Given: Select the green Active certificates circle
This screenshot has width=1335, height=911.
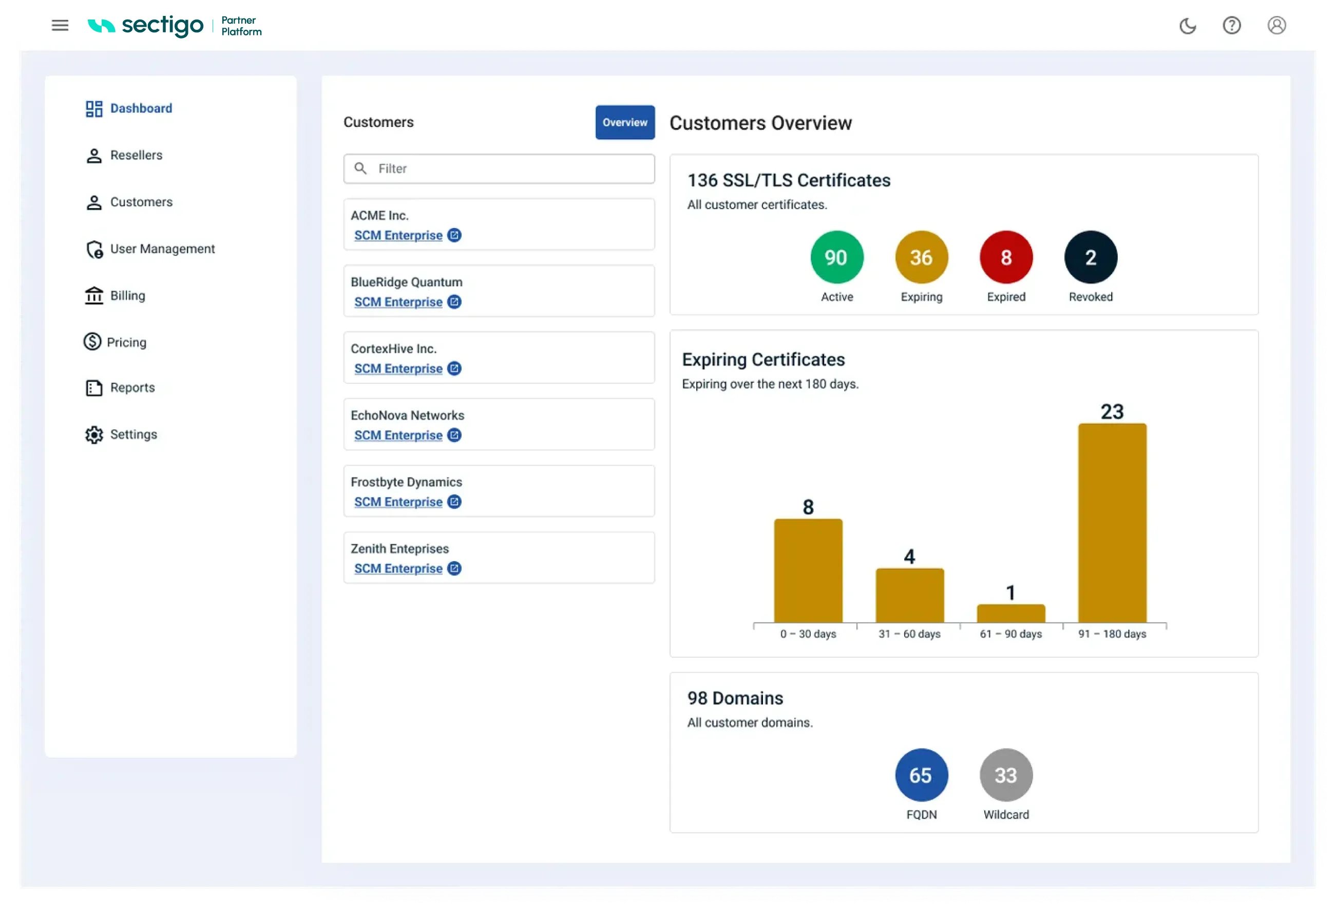Looking at the screenshot, I should coord(836,257).
